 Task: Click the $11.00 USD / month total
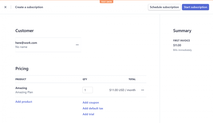pos(122,90)
